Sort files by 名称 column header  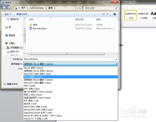(x=50, y=20)
